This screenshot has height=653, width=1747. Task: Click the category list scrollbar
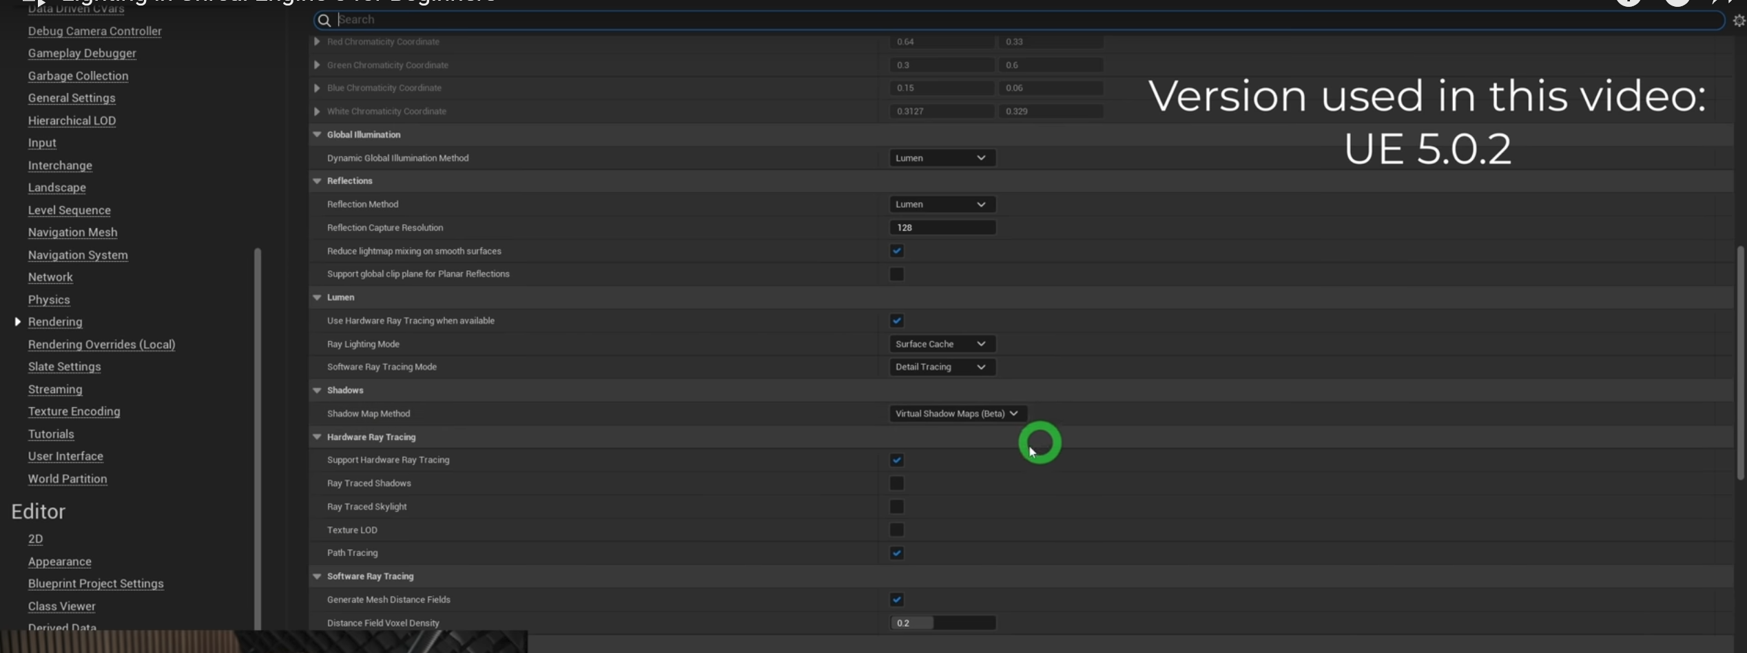(258, 438)
